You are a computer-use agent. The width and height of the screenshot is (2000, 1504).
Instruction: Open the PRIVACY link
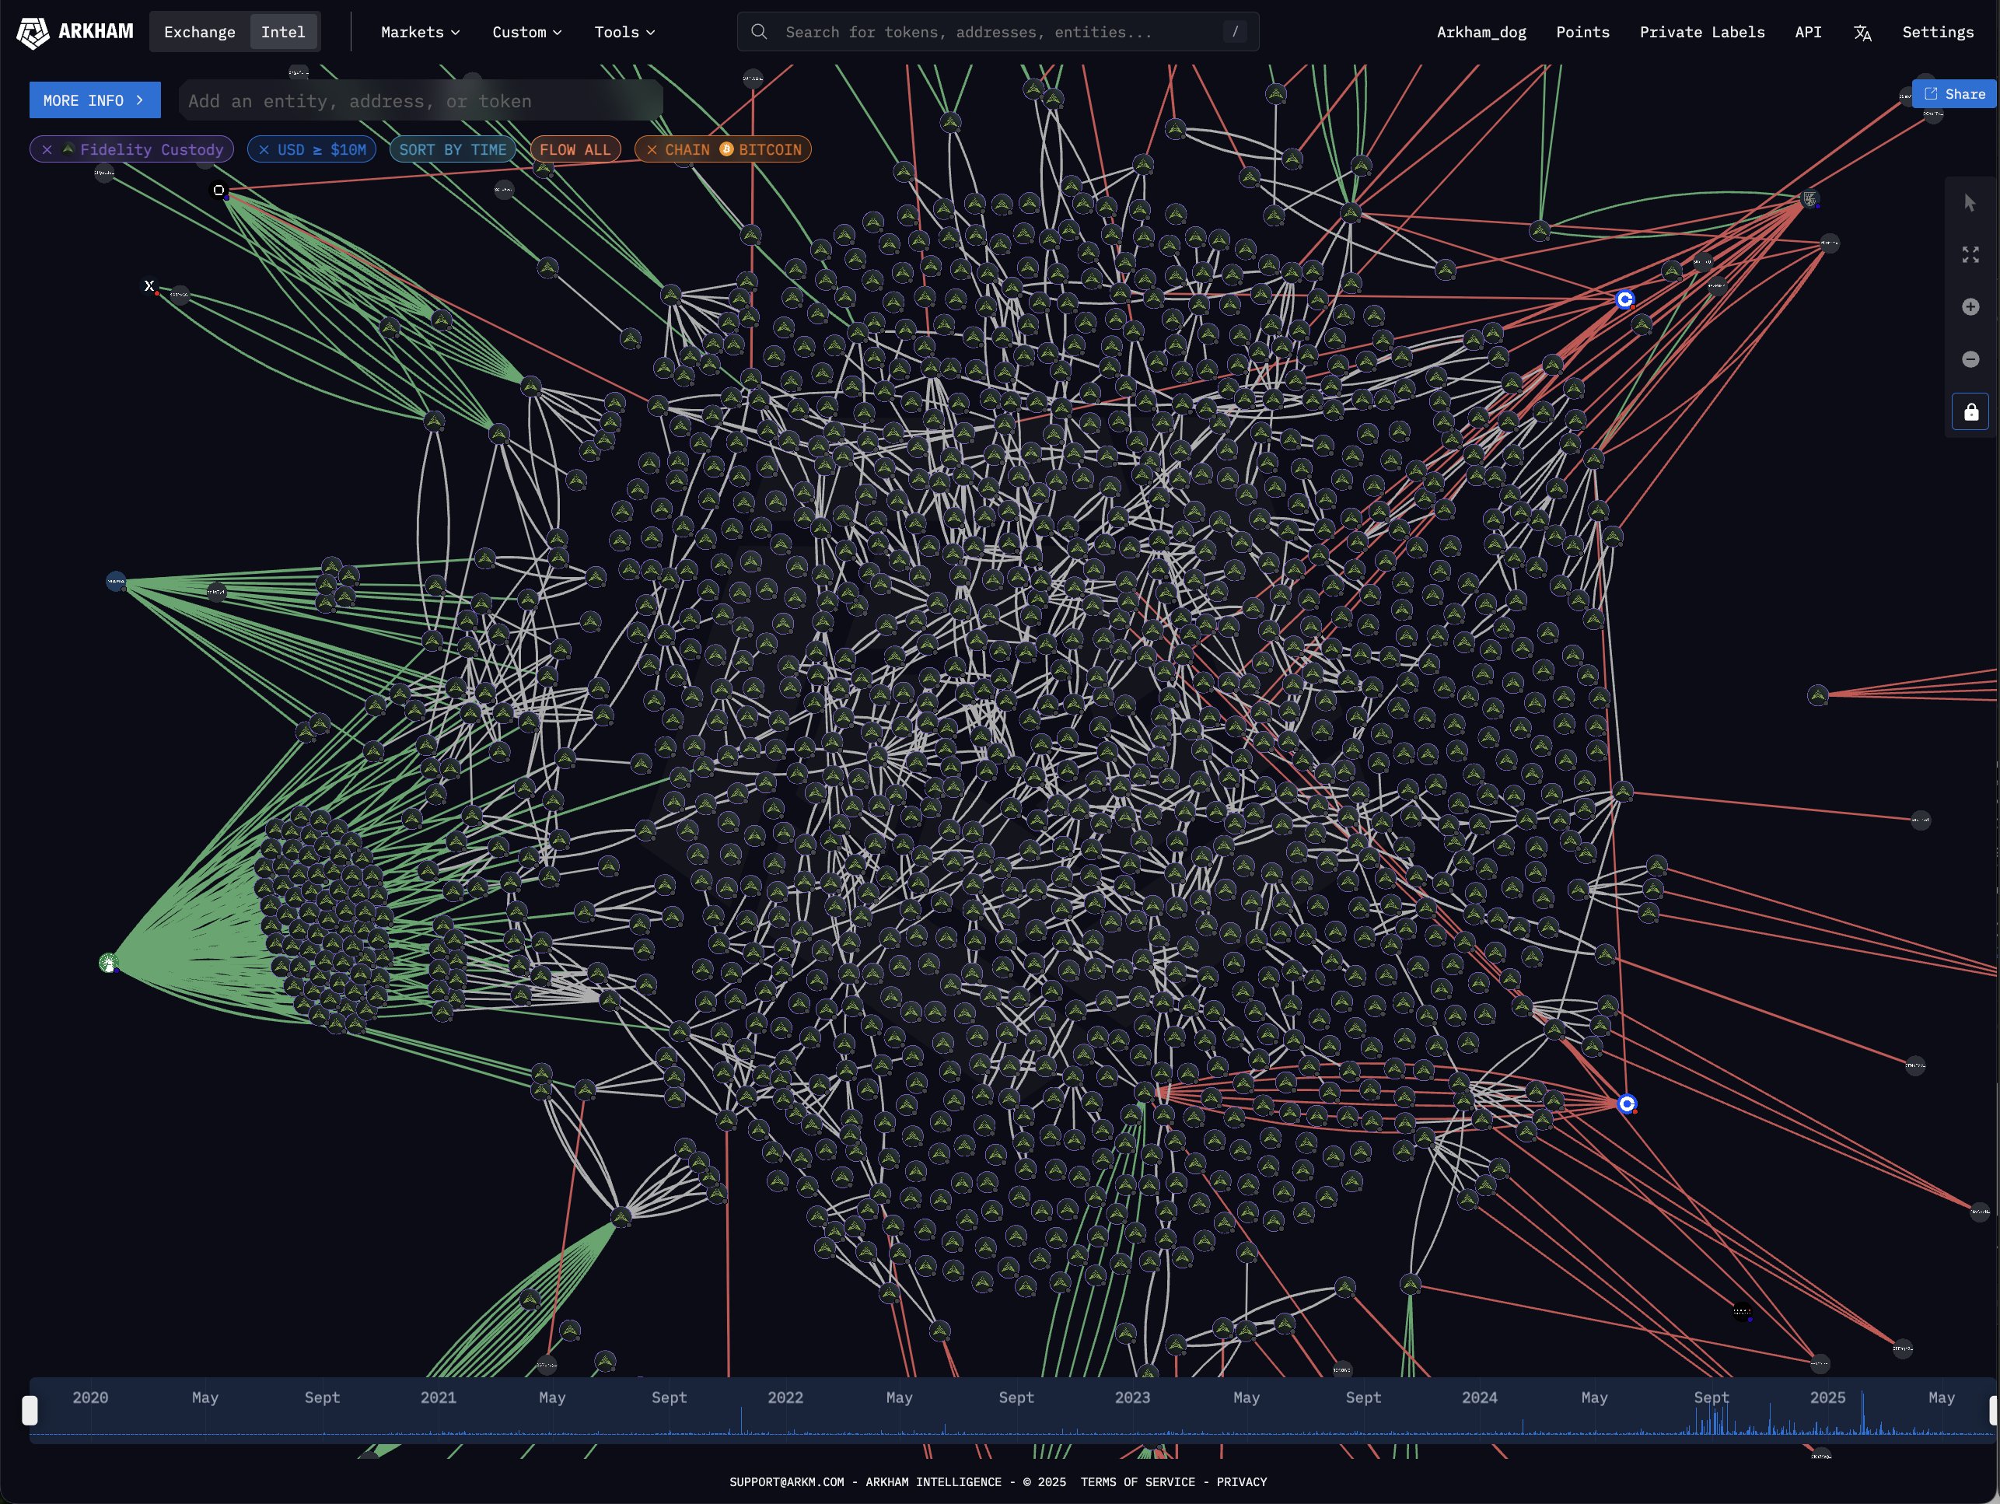click(1241, 1481)
